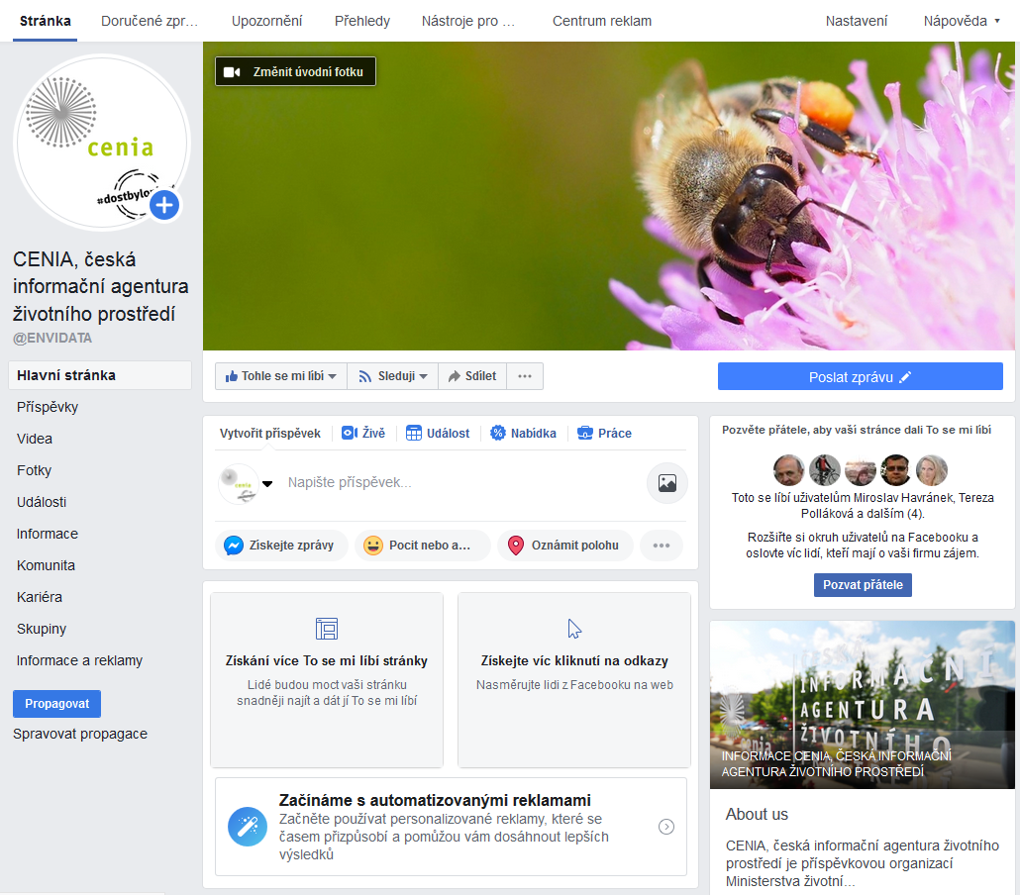Open the post-as identity dropdown arrow
This screenshot has height=895, width=1020.
267,483
